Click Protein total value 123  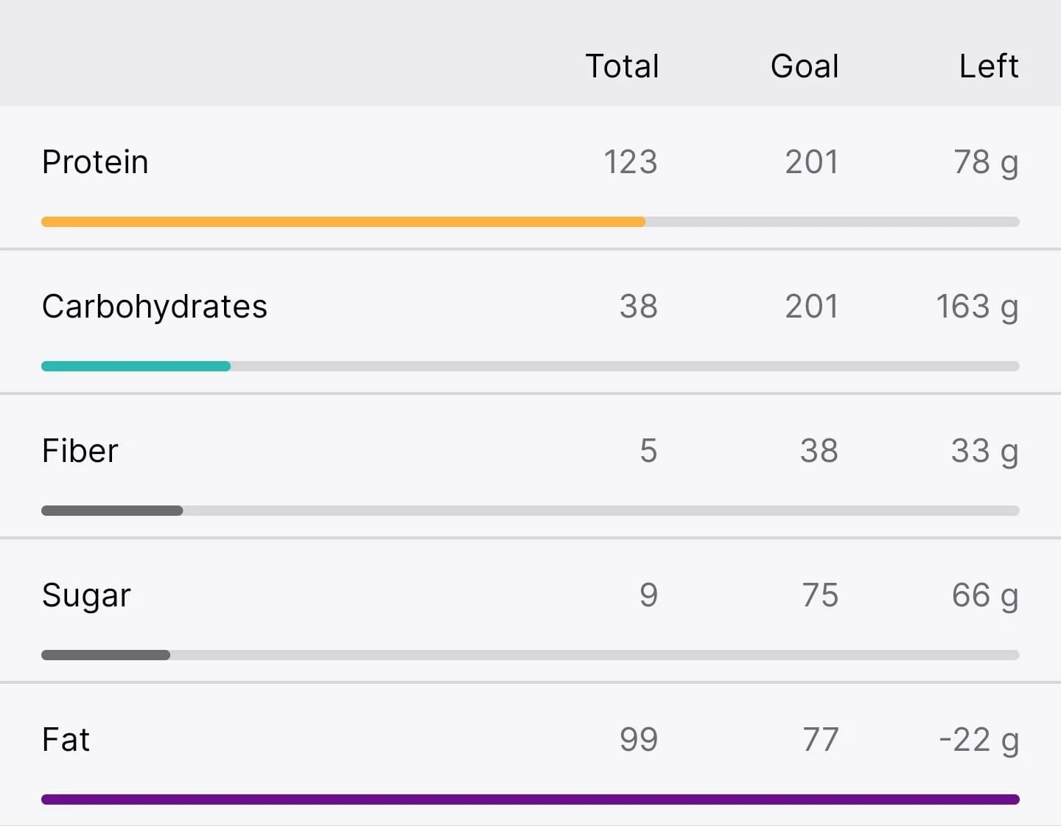(630, 162)
